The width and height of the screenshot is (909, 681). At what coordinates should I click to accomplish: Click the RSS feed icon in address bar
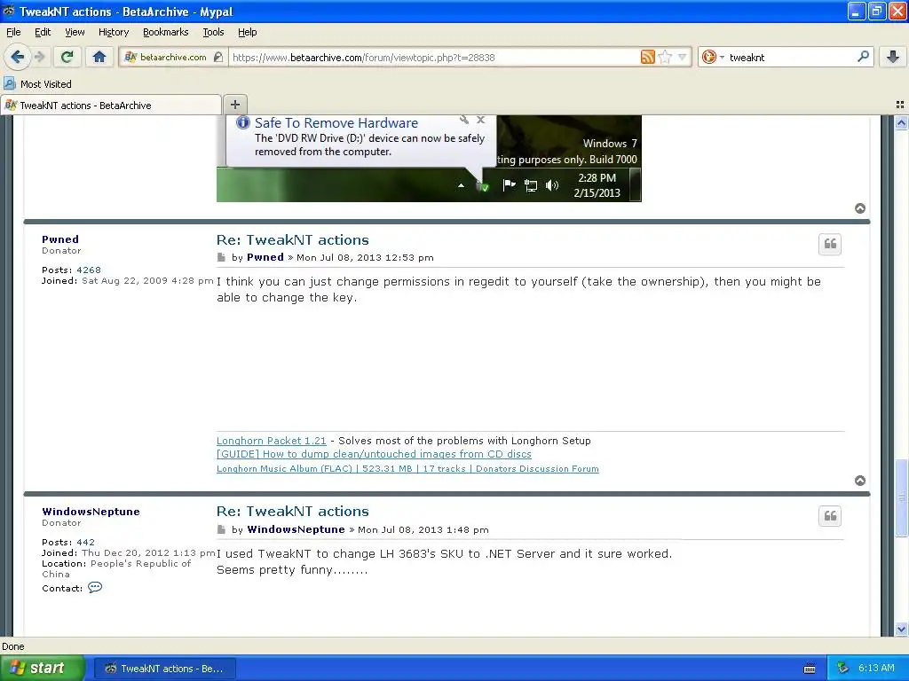tap(647, 57)
